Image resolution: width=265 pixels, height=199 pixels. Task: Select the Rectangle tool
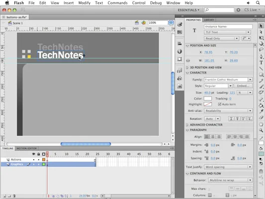point(261,75)
